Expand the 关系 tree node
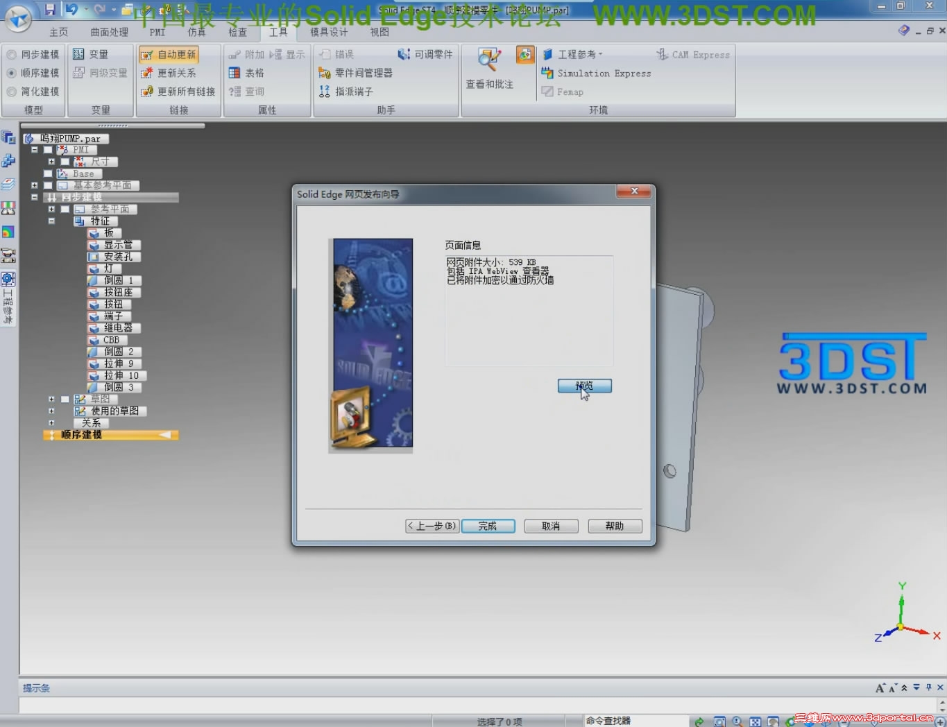Screen dimensions: 947x727 pyautogui.click(x=51, y=422)
